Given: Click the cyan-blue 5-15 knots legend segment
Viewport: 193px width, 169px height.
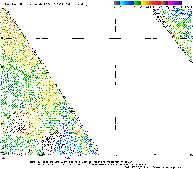Looking at the screenshot, I should [127, 3].
